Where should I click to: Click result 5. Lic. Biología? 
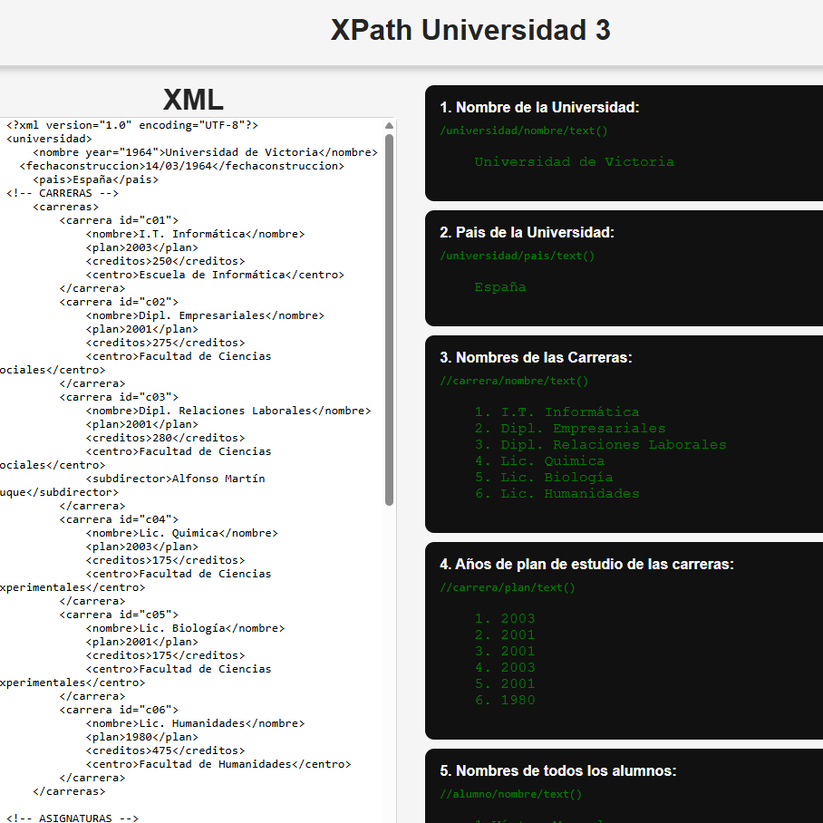pos(544,477)
